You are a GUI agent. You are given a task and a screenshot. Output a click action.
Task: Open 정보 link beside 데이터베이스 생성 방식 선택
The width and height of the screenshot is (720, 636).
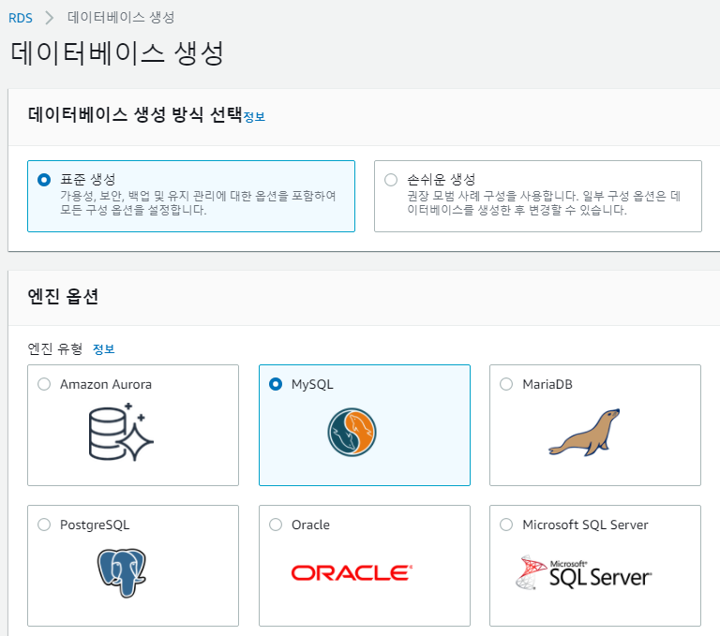pos(254,117)
